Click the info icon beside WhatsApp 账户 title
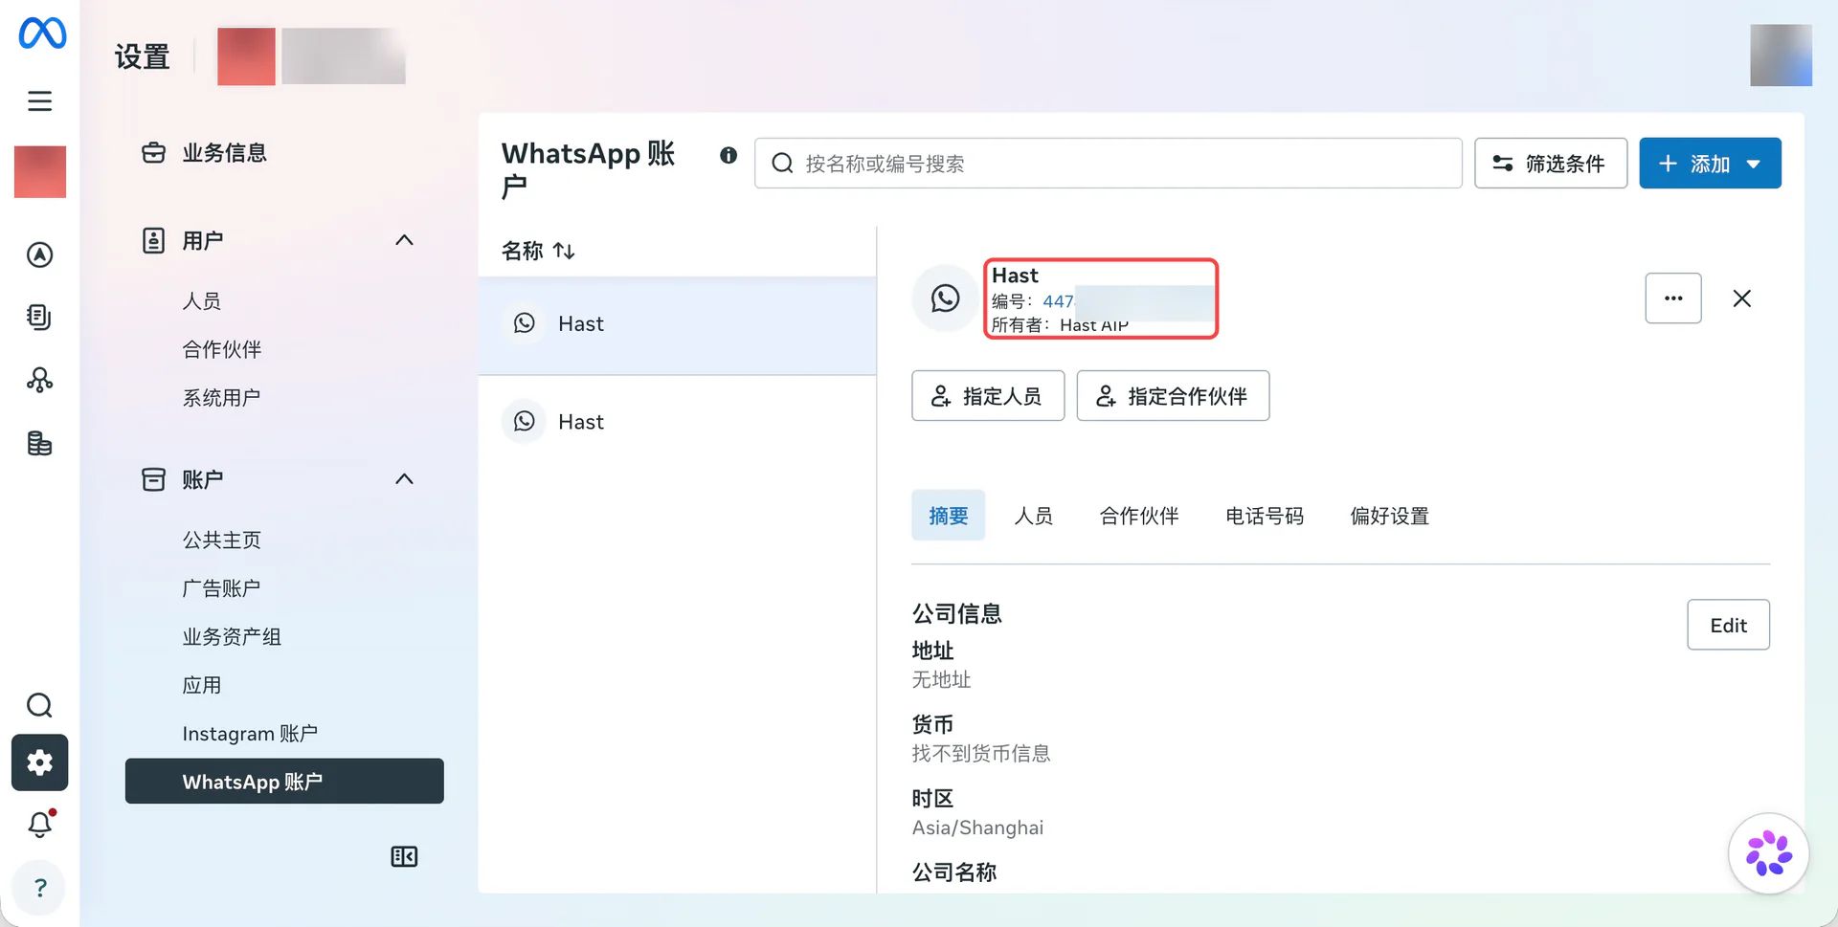This screenshot has height=927, width=1838. (x=728, y=155)
